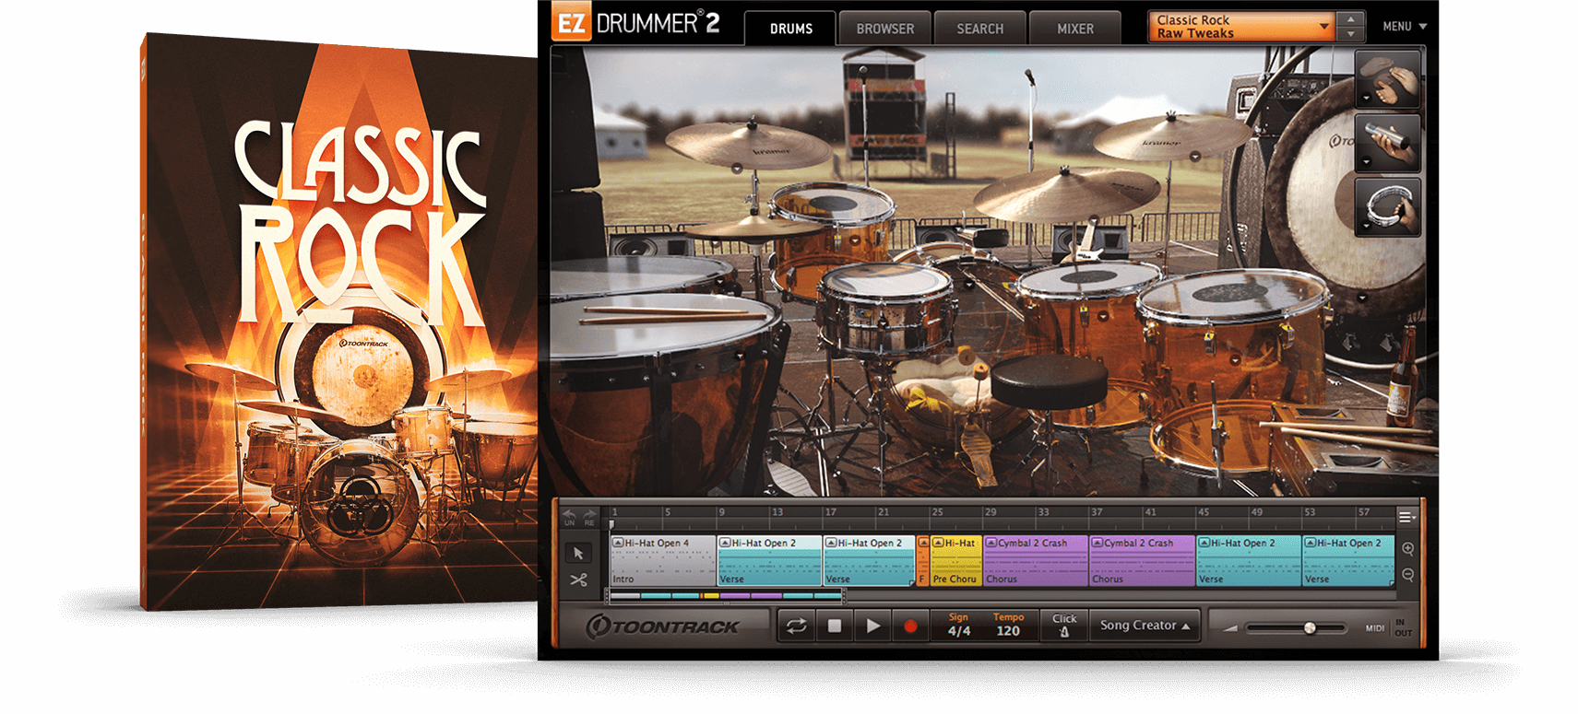Zoom out the song track
This screenshot has width=1578, height=714.
click(1407, 574)
